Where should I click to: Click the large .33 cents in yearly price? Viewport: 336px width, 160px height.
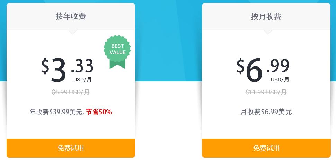82,66
